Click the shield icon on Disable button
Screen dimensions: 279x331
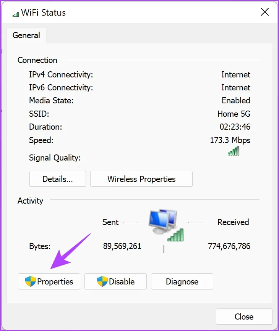coord(102,282)
